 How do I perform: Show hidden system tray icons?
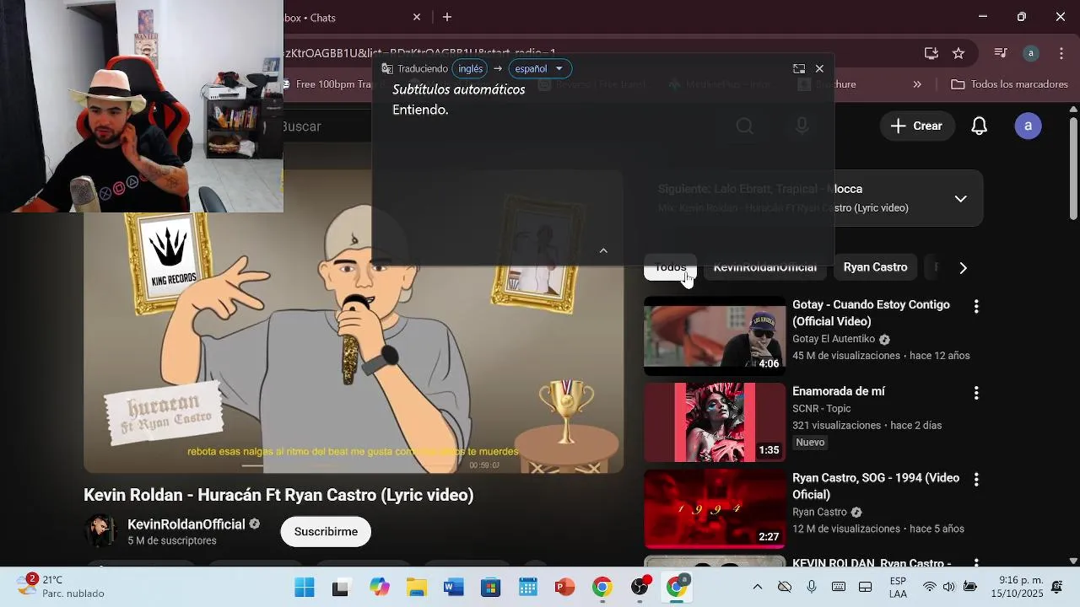tap(758, 587)
